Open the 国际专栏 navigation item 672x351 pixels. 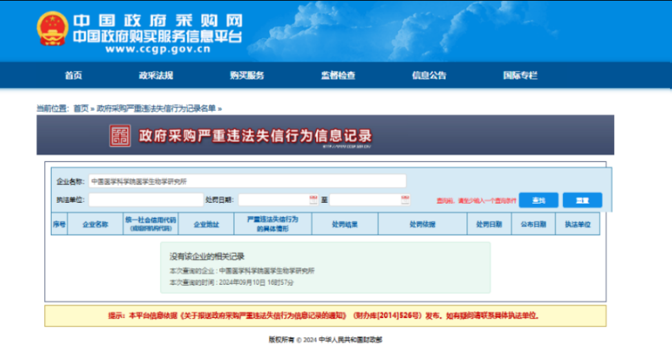click(520, 75)
